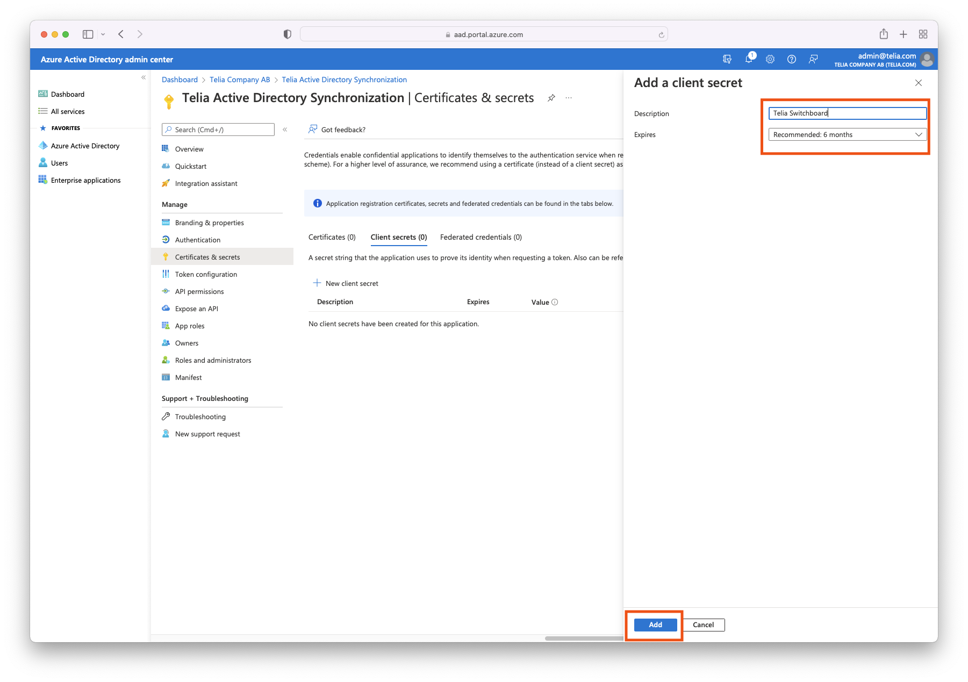The width and height of the screenshot is (968, 682).
Task: Click the Description input field
Action: 847,113
